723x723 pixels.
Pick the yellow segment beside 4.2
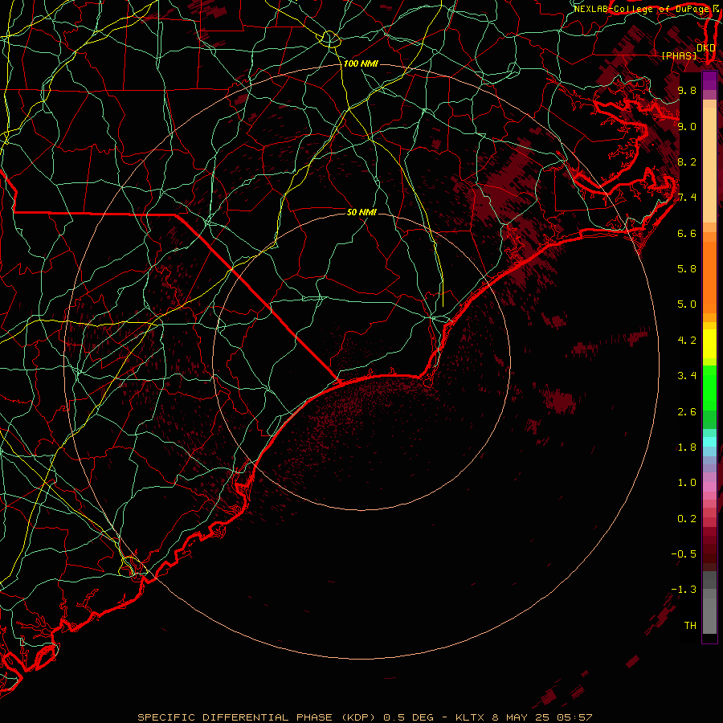pos(709,344)
